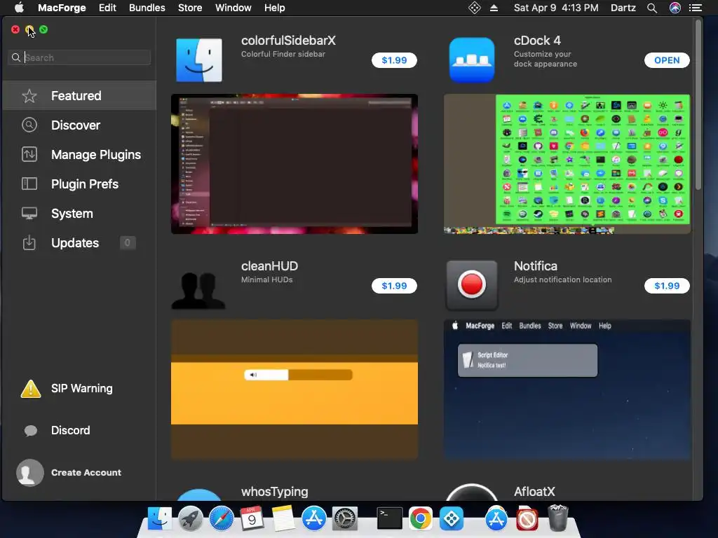This screenshot has width=718, height=538.
Task: Open Notes from the Dock
Action: [283, 519]
